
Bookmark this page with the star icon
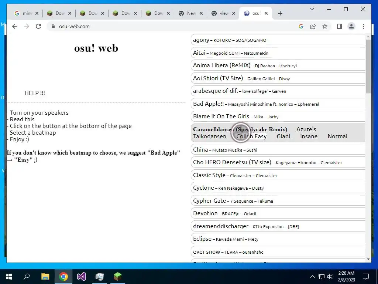(325, 26)
